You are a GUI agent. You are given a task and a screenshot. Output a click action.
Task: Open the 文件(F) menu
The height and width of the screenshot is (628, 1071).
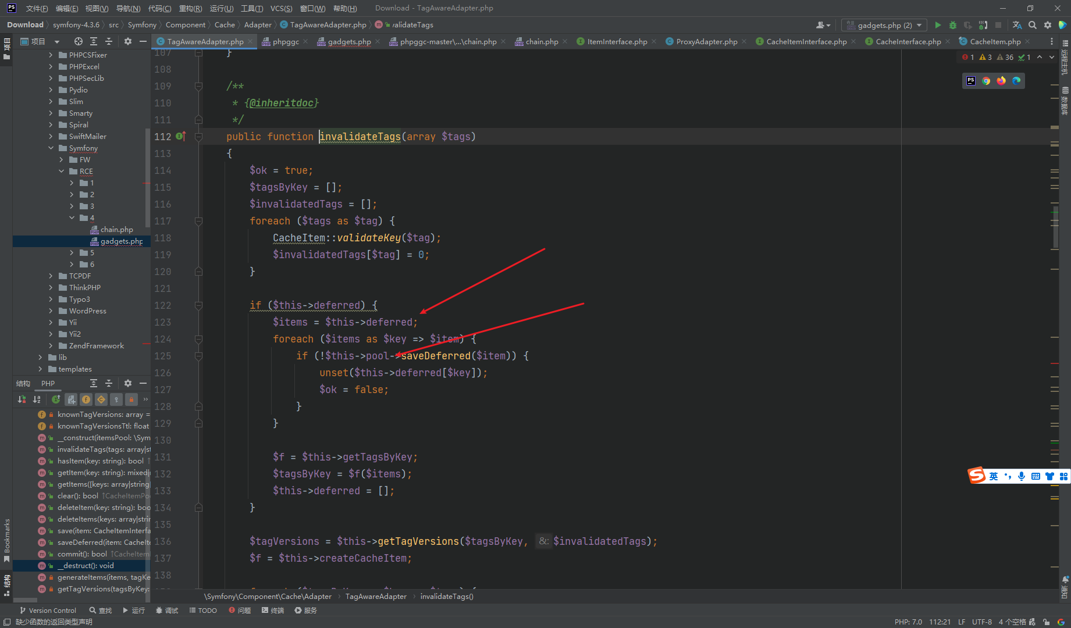(x=37, y=8)
